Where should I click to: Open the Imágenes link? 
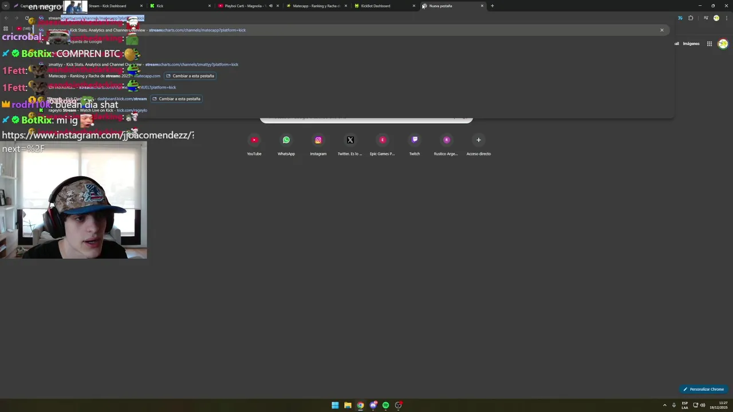691,43
